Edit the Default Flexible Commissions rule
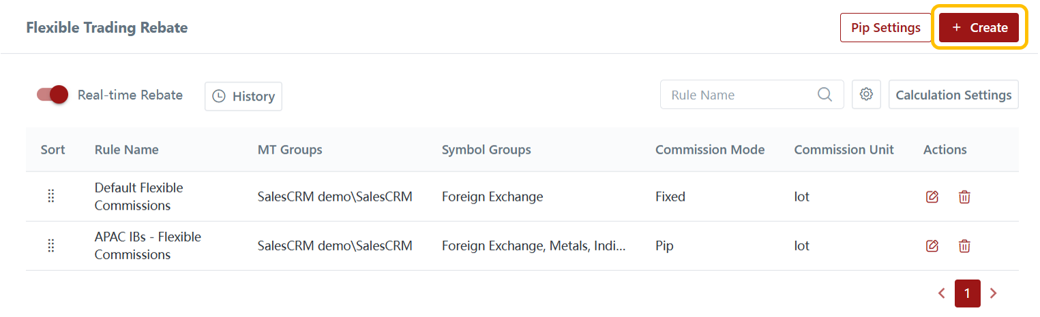 pyautogui.click(x=932, y=197)
